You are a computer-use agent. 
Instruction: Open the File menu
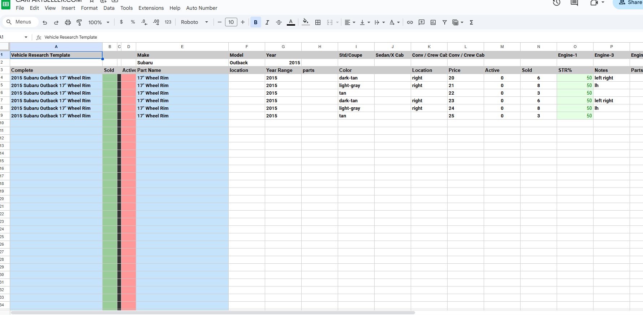tap(20, 8)
